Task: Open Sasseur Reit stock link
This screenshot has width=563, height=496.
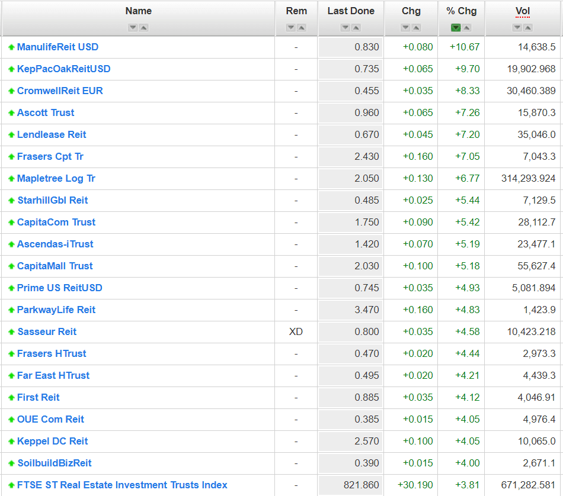Action: 47,331
